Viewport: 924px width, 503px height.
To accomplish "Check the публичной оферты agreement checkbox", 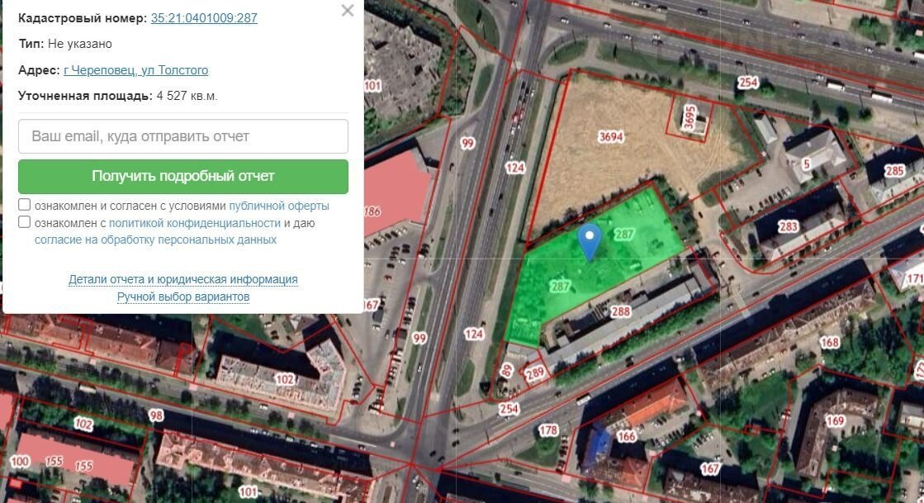I will [x=24, y=205].
